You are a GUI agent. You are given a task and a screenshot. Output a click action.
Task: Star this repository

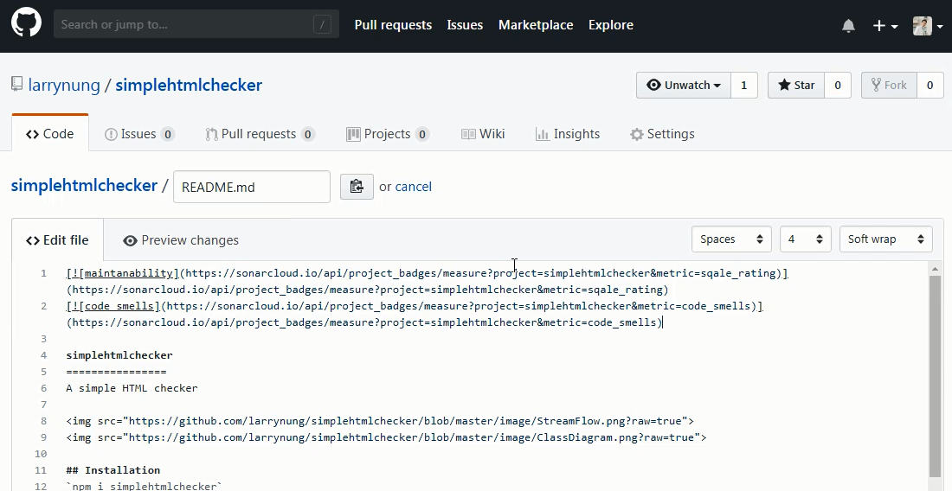tap(796, 85)
